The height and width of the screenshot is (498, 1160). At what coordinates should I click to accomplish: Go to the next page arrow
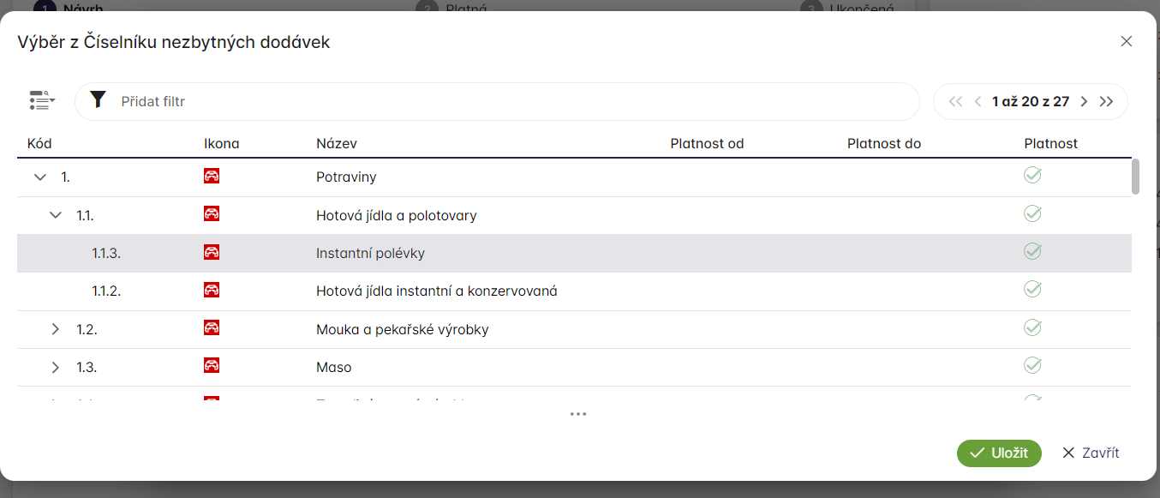[1084, 101]
